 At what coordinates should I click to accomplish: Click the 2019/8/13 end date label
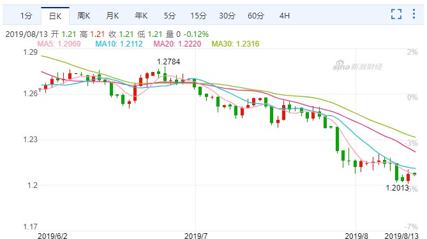click(401, 235)
